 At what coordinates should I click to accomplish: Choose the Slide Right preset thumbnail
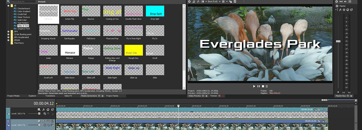(x=112, y=70)
